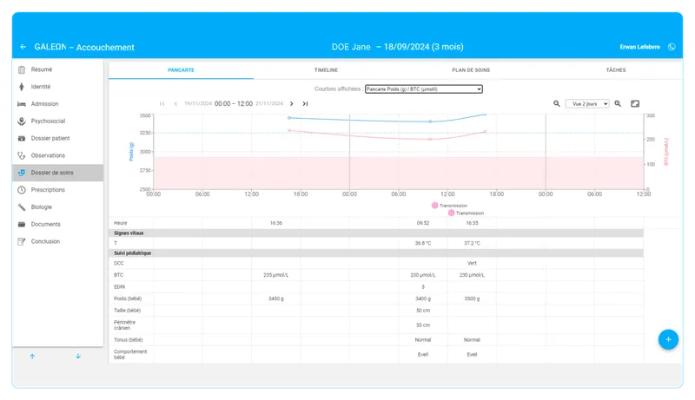Click the Prescriptions clock icon
This screenshot has width=695, height=400.
point(21,190)
